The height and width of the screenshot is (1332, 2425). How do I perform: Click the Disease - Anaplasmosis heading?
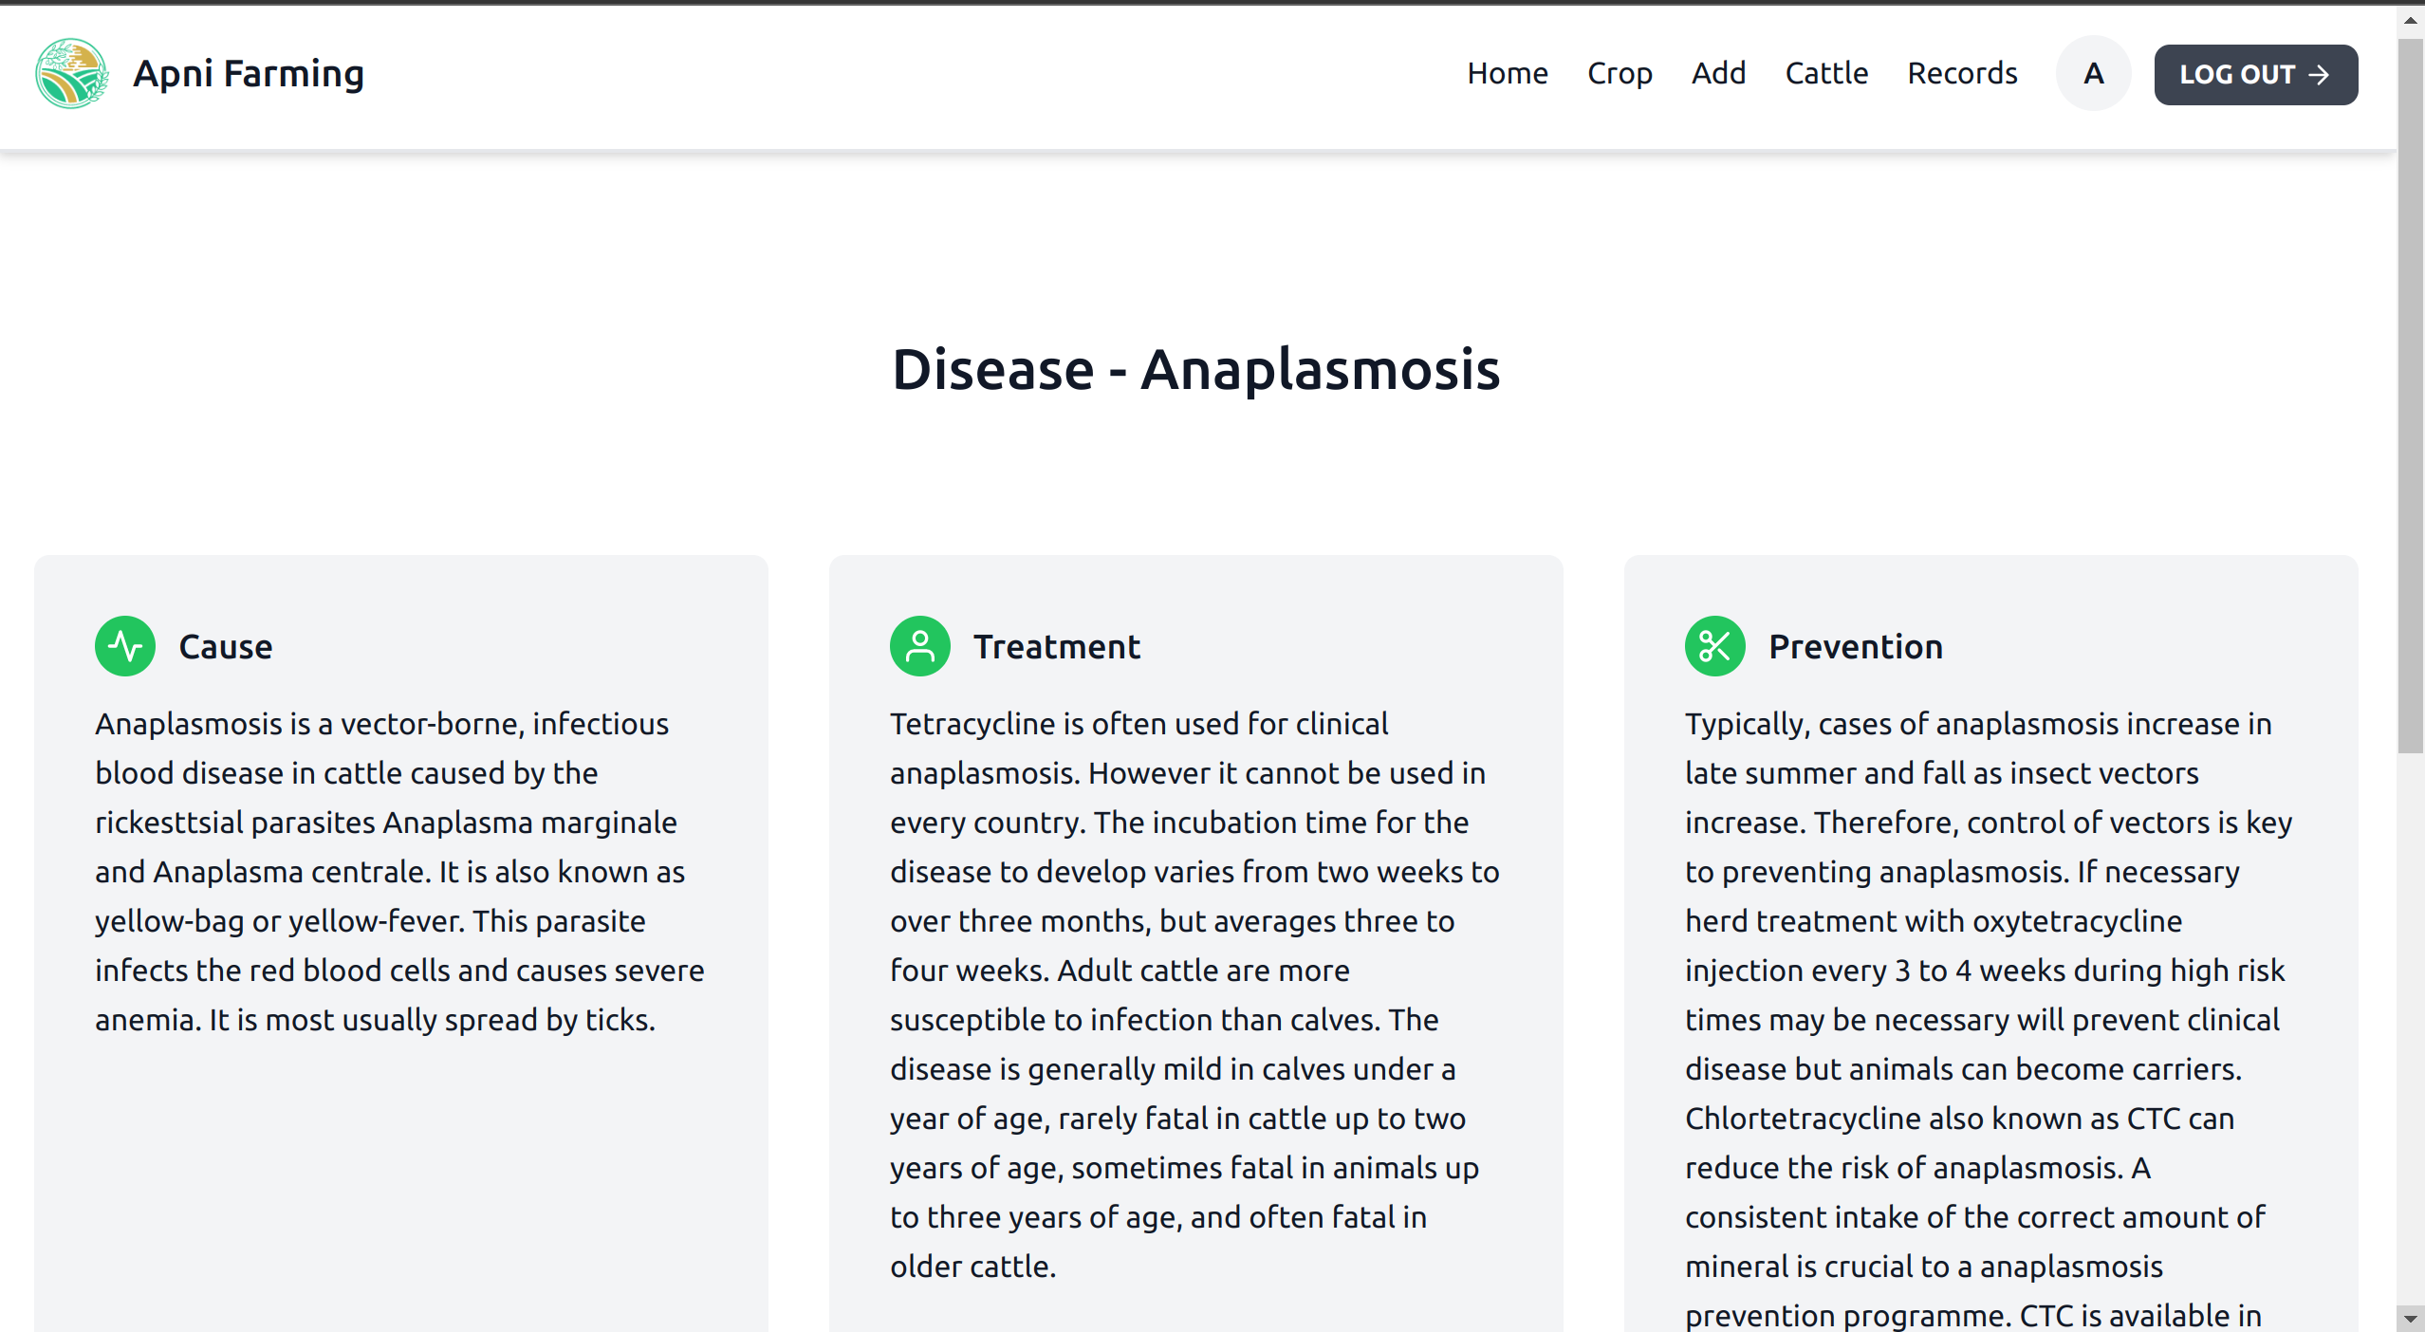[1195, 369]
